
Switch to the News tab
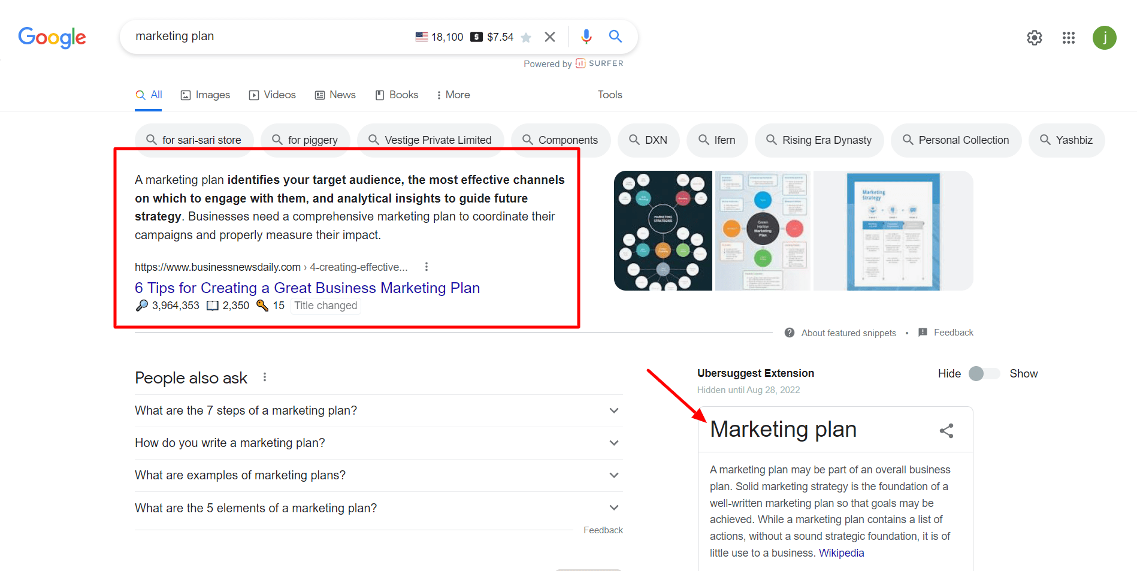coord(335,95)
